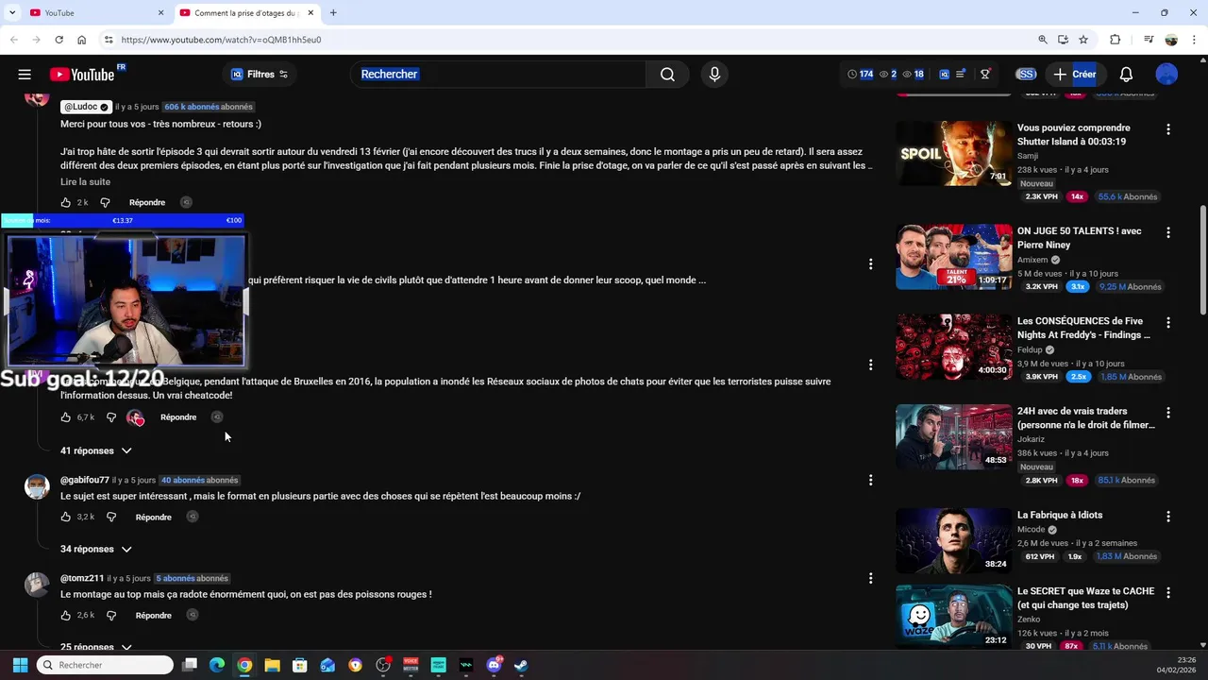Open the Chrome extensions puzzle icon
The image size is (1208, 680).
coord(1115,40)
